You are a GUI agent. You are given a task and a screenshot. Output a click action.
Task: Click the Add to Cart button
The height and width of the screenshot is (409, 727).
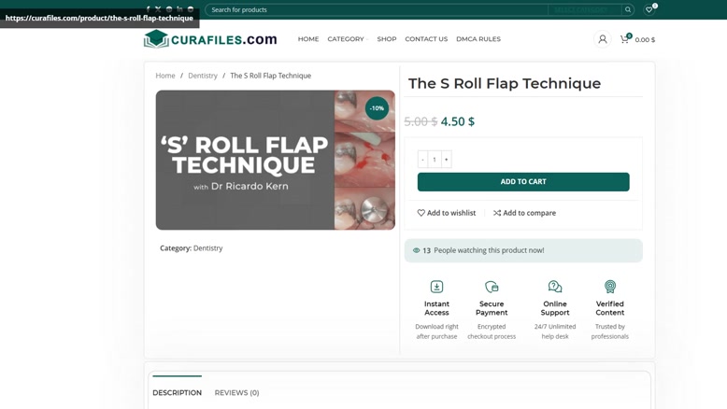coord(523,181)
